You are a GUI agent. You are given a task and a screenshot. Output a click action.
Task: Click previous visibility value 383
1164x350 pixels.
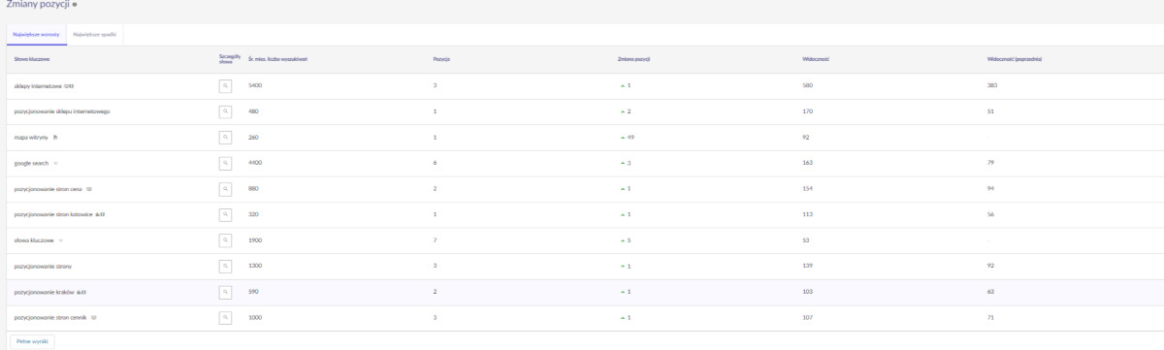[991, 85]
